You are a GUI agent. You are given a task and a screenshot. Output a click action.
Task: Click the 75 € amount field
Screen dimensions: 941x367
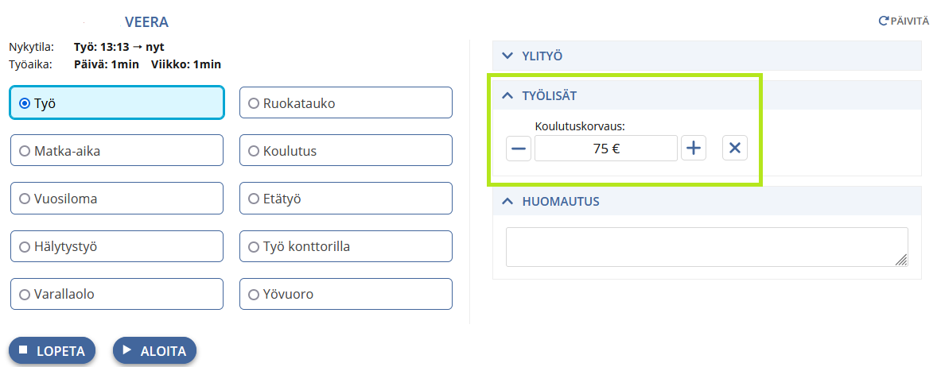click(606, 148)
